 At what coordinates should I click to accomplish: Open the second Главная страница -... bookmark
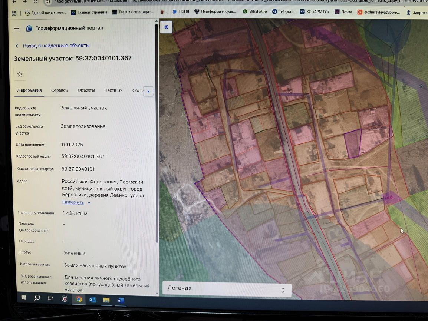pyautogui.click(x=133, y=12)
